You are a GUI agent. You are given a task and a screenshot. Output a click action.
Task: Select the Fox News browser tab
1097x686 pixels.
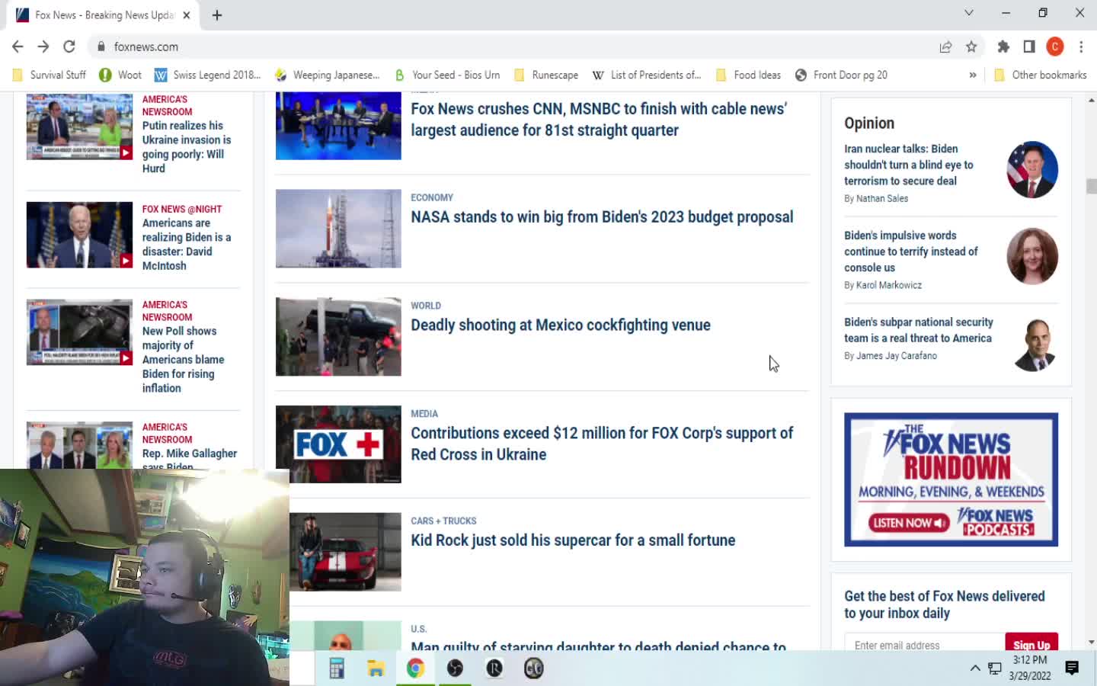pos(103,15)
